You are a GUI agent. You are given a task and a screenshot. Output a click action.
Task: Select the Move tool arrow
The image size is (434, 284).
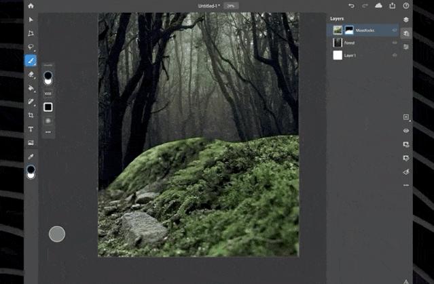31,20
